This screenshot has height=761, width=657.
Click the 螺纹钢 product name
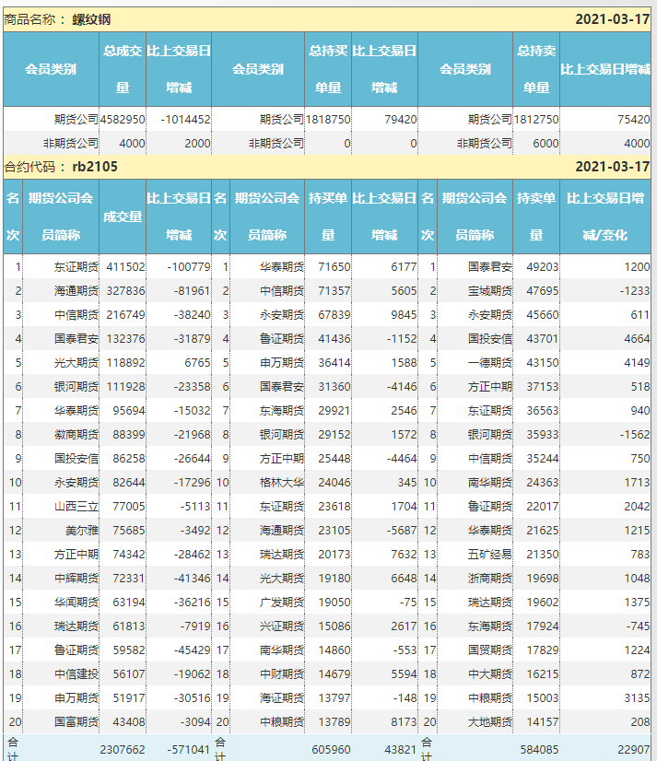pyautogui.click(x=92, y=19)
